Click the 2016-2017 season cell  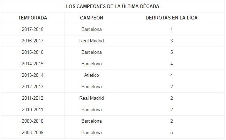[x=32, y=41]
